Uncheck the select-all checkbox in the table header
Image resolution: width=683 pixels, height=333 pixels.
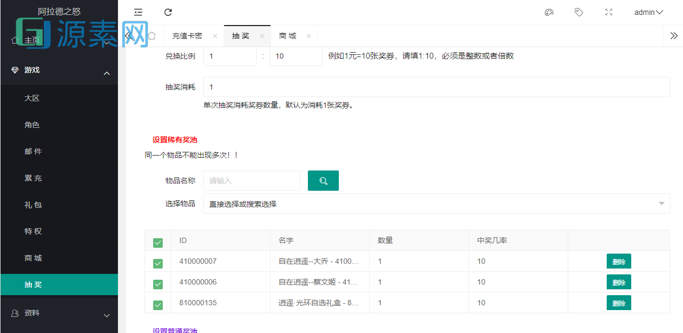pyautogui.click(x=158, y=242)
